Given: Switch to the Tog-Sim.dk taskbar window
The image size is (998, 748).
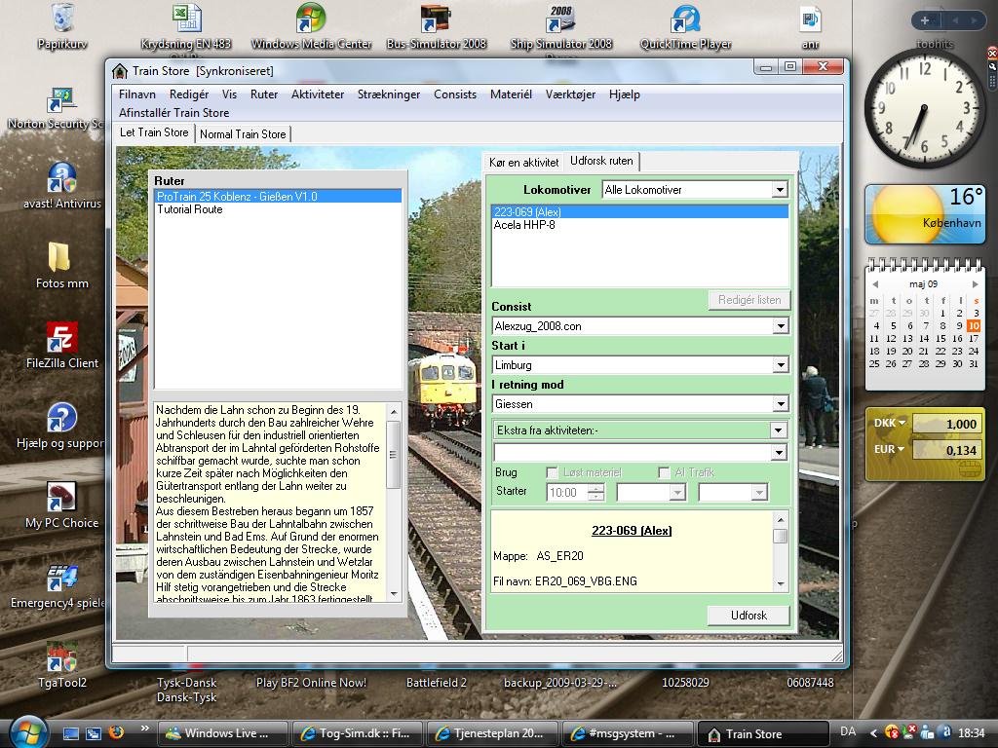Looking at the screenshot, I should pyautogui.click(x=357, y=733).
